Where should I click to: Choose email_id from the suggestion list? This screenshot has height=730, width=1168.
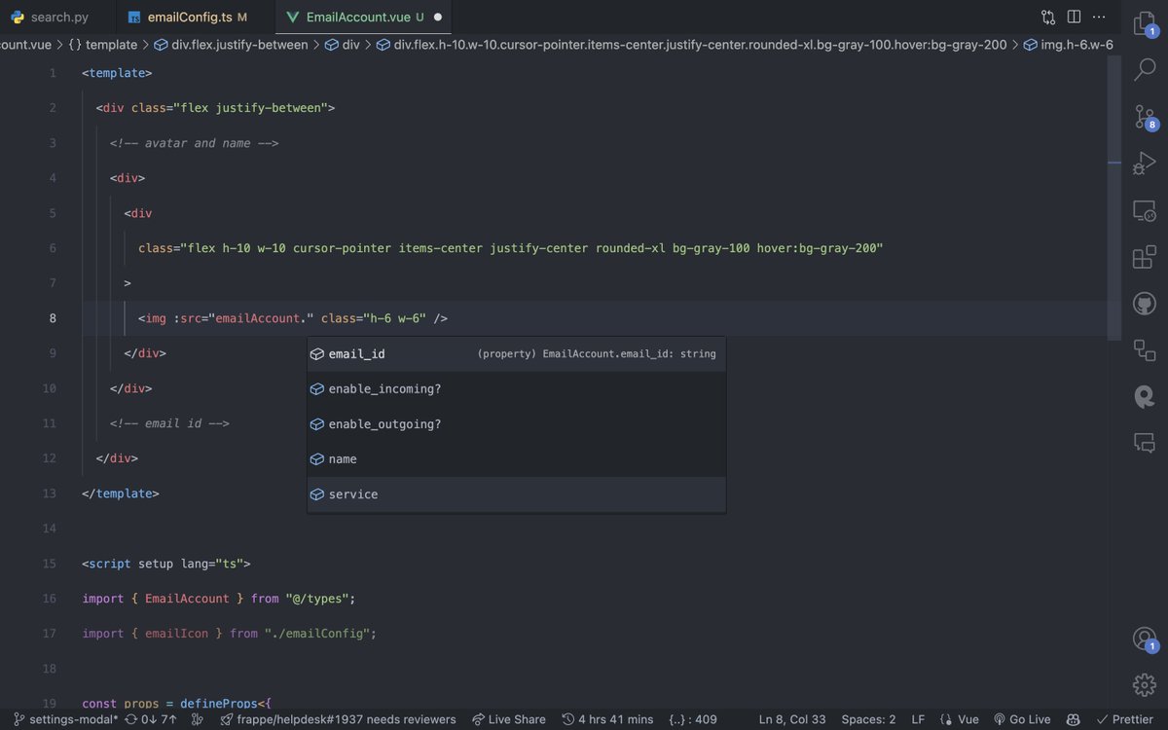click(517, 354)
